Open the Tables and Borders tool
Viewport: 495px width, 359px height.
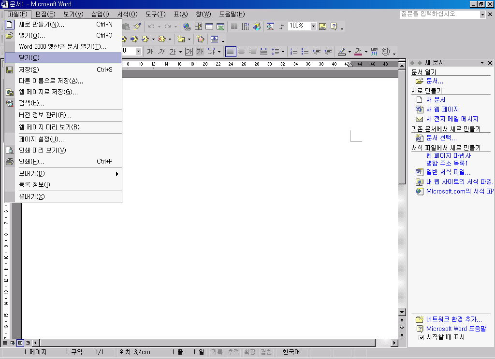tap(198, 26)
